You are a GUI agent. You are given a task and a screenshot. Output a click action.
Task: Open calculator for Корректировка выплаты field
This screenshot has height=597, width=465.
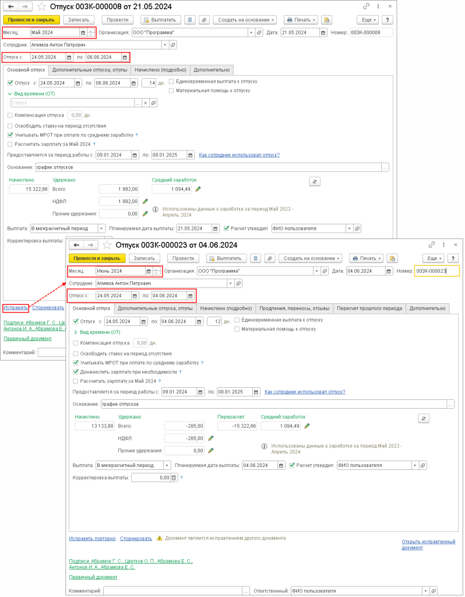(x=174, y=477)
